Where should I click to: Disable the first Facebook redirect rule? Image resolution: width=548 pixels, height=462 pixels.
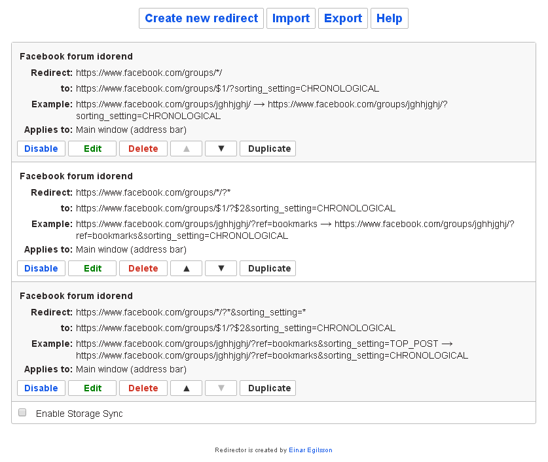point(41,149)
